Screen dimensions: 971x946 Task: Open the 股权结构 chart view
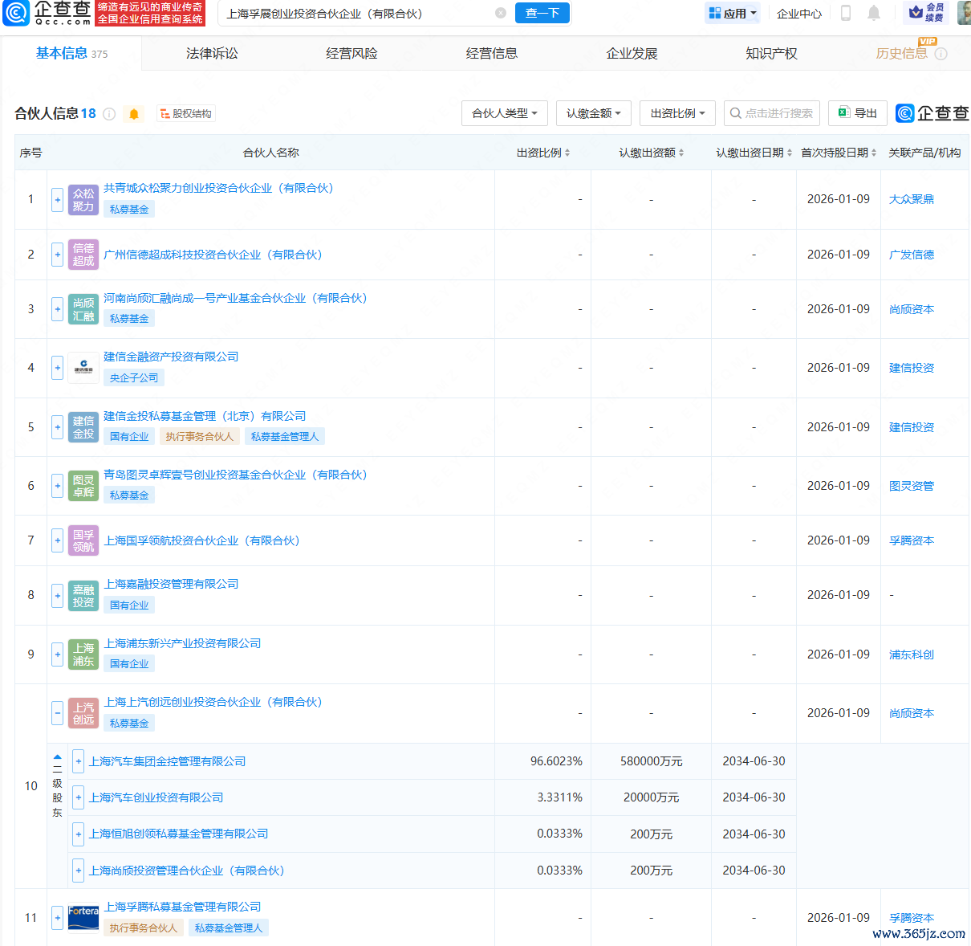[185, 114]
